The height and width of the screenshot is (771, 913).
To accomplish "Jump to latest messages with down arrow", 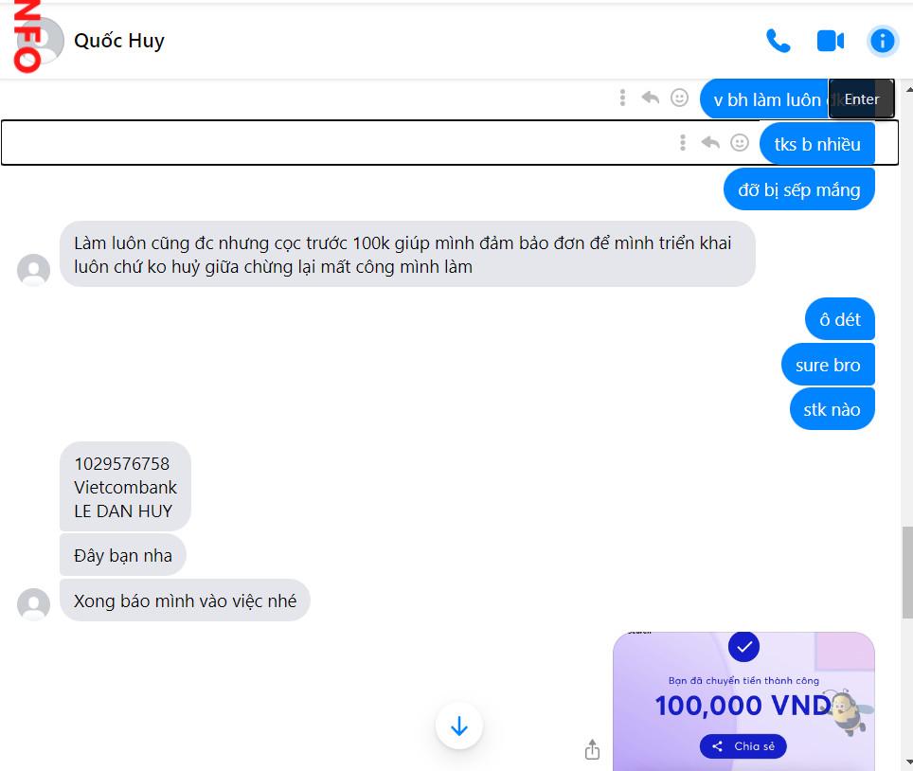I will tap(458, 726).
